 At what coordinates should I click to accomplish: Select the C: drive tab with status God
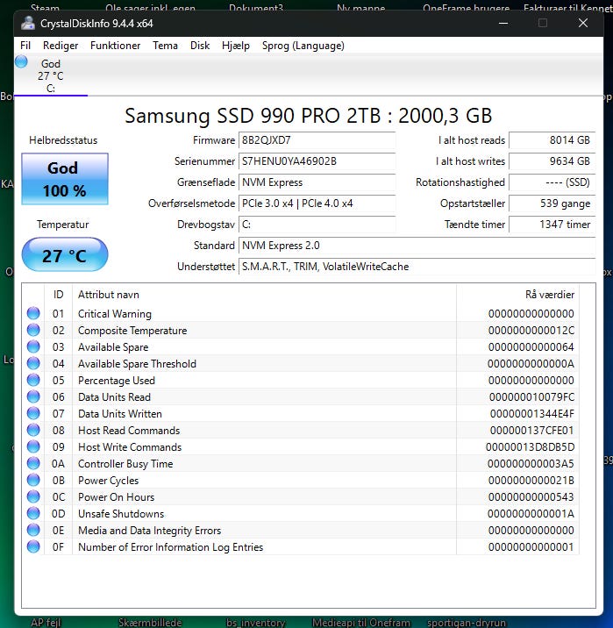(x=51, y=75)
